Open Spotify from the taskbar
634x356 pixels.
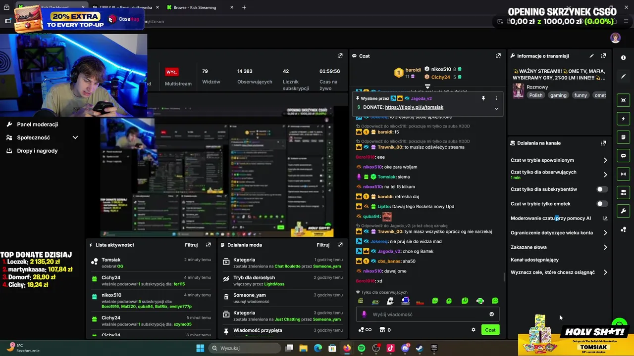(362, 348)
